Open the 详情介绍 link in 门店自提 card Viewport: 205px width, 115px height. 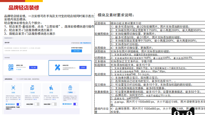35,99
